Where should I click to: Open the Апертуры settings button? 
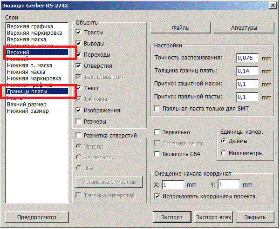(244, 28)
